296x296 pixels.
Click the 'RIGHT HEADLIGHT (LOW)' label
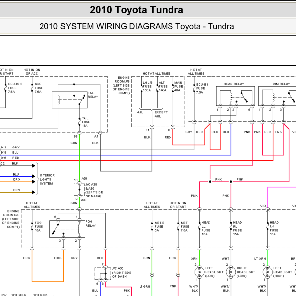coord(246,272)
